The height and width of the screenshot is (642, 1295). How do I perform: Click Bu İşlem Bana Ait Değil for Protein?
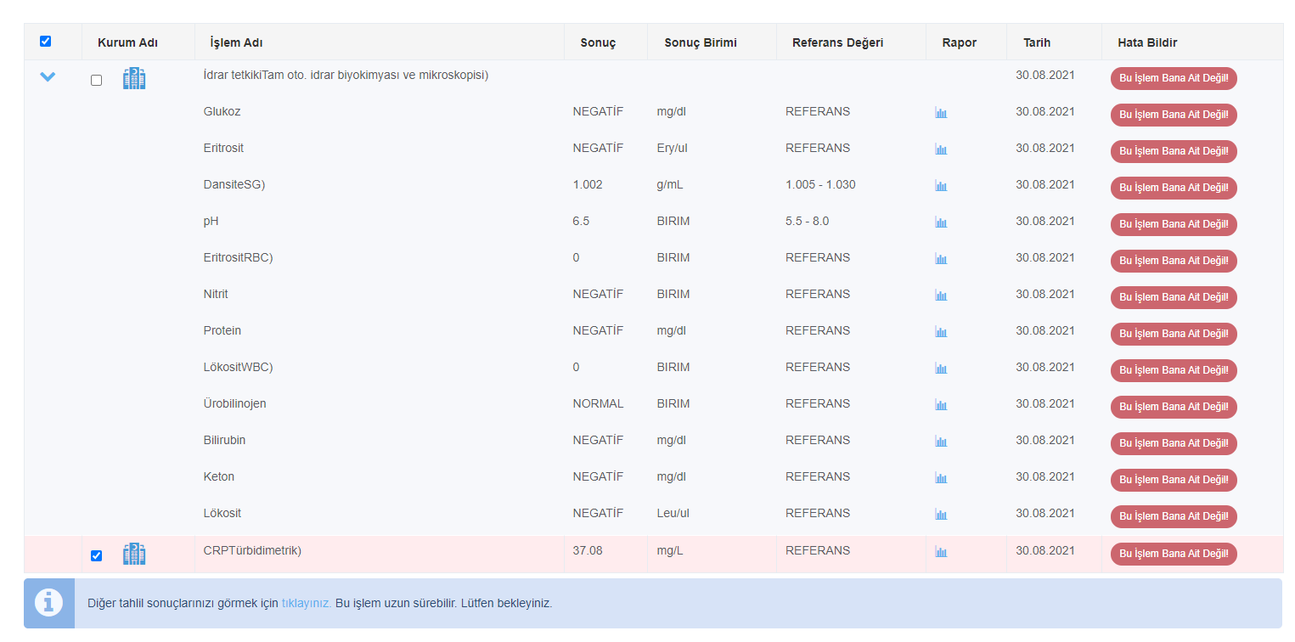click(1174, 334)
